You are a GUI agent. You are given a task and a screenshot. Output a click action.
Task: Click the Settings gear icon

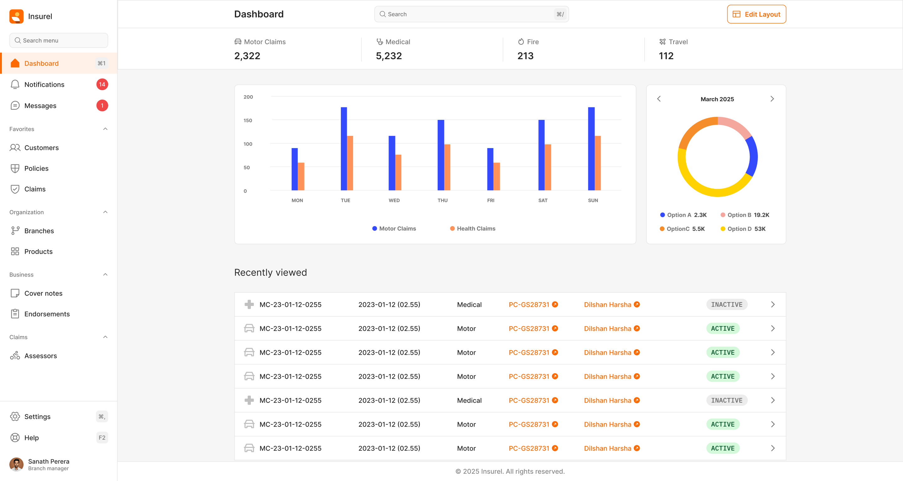click(15, 416)
